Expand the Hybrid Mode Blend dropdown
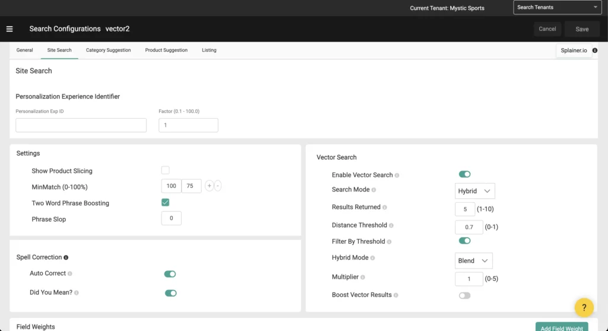The height and width of the screenshot is (331, 608). click(473, 261)
